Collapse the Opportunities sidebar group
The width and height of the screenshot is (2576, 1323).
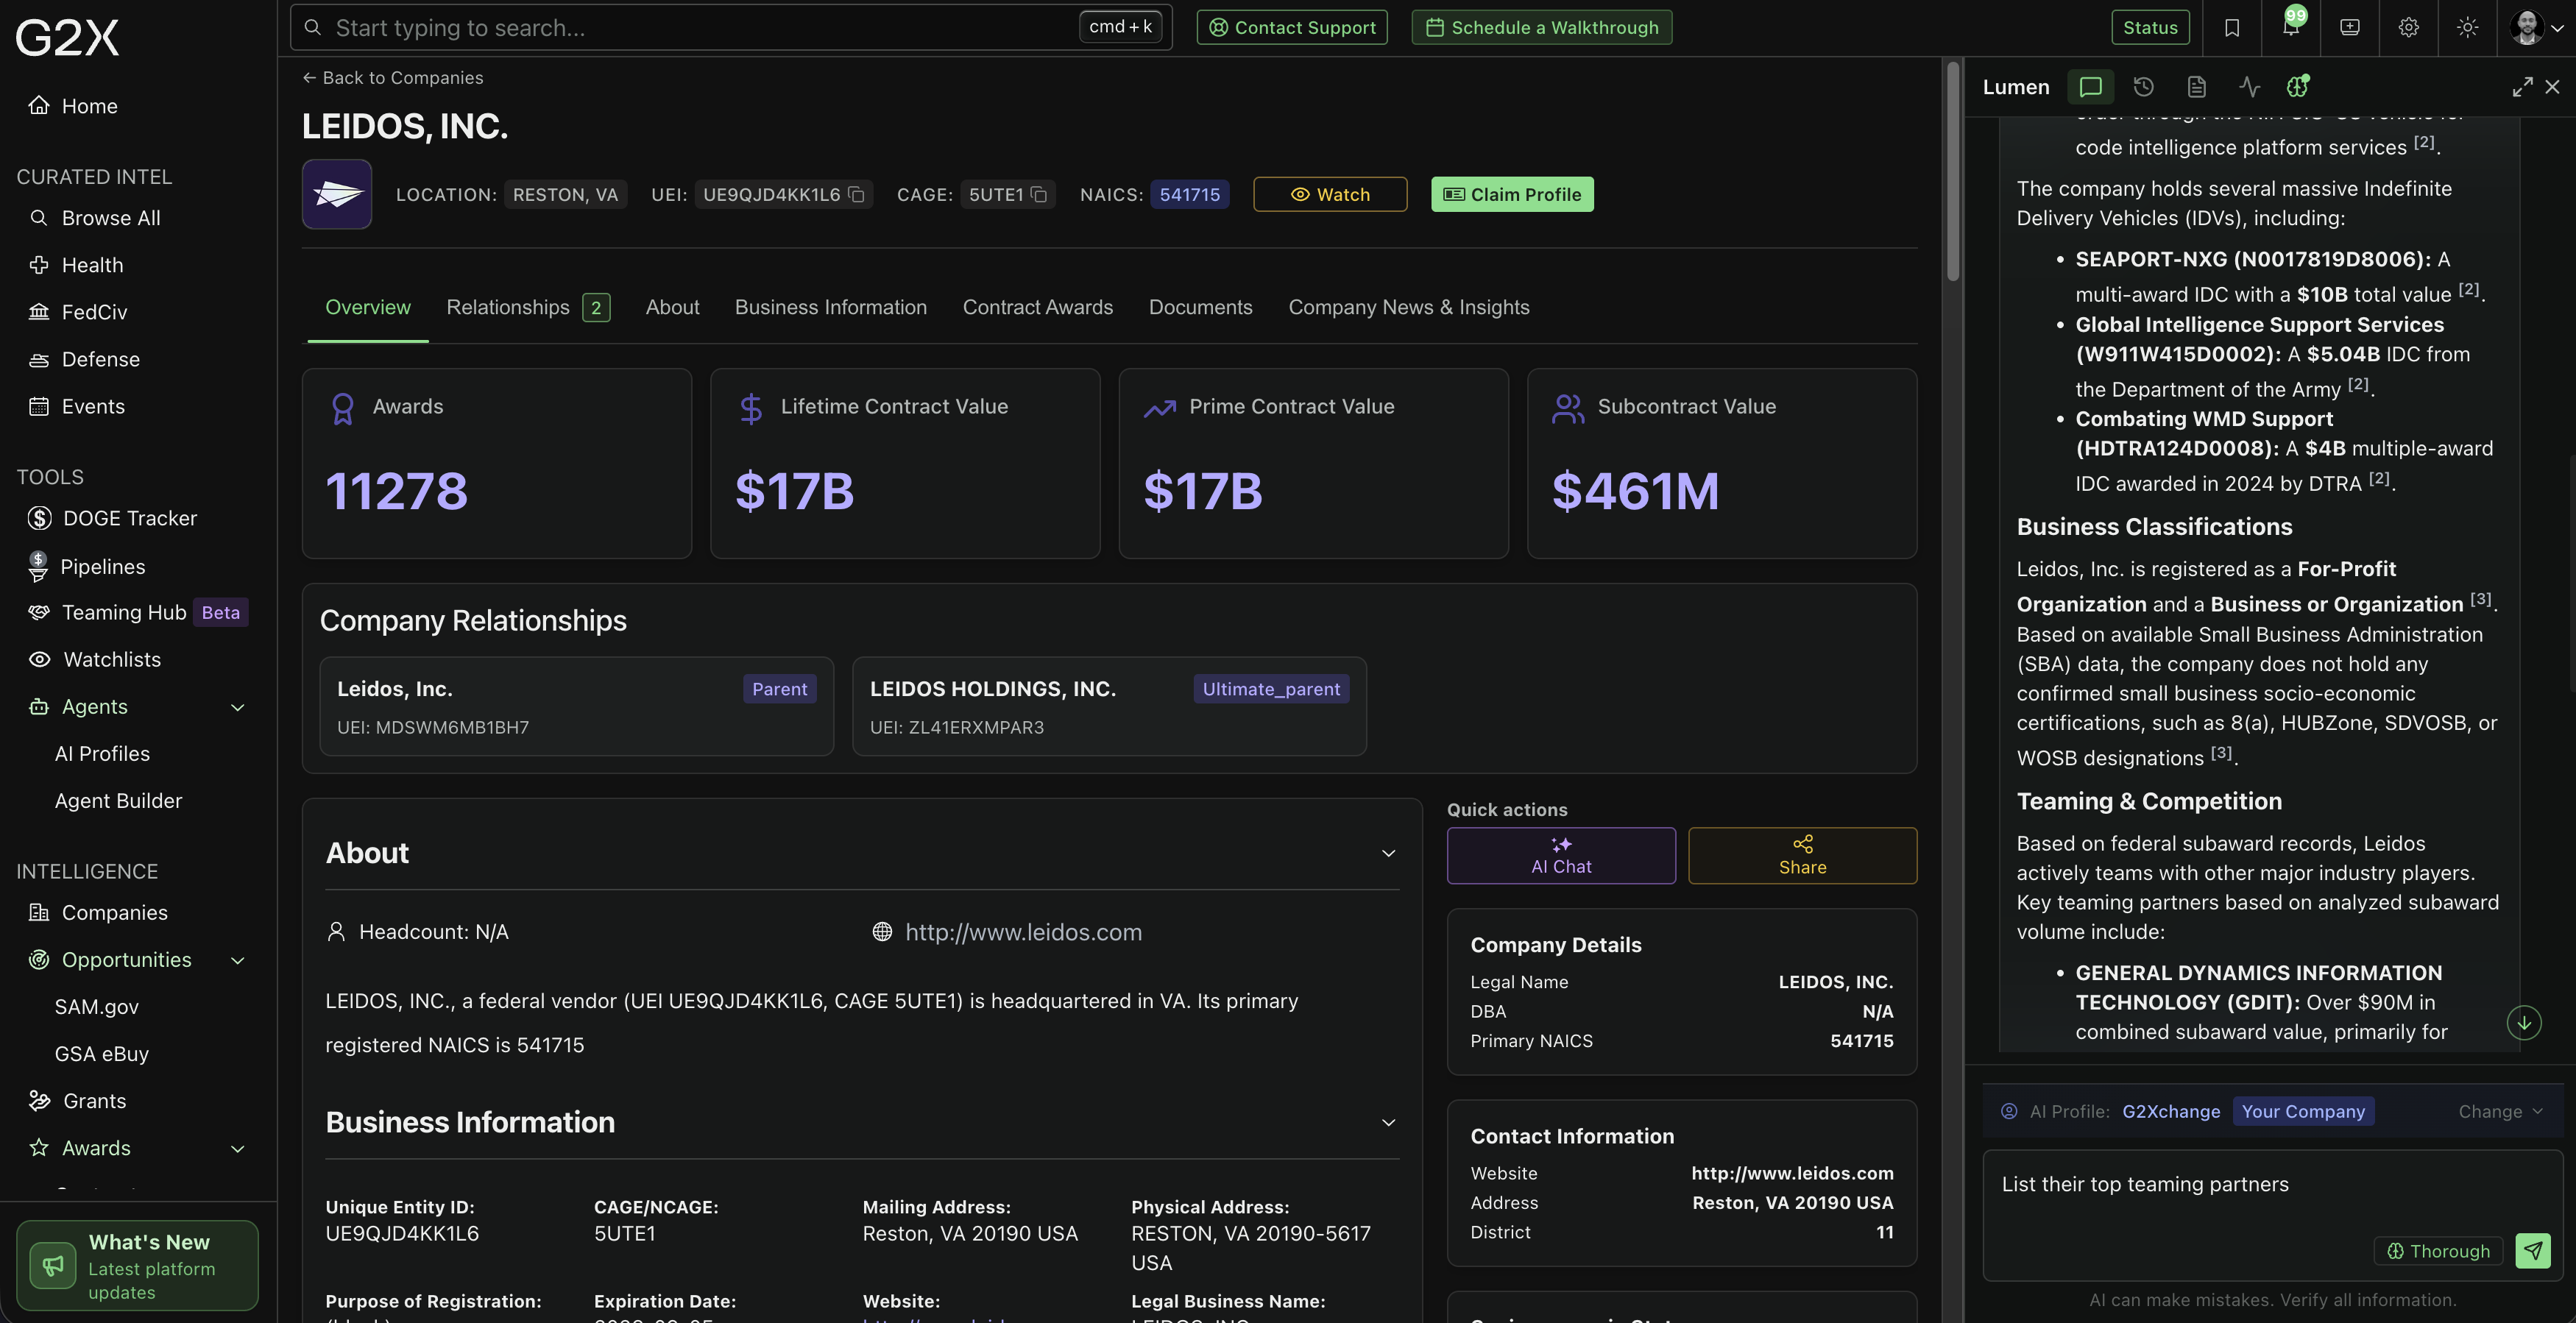238,960
